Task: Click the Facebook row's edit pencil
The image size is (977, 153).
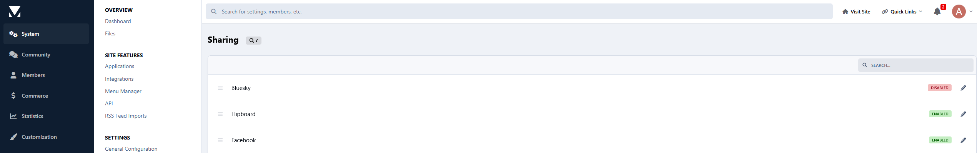Action: (x=963, y=140)
